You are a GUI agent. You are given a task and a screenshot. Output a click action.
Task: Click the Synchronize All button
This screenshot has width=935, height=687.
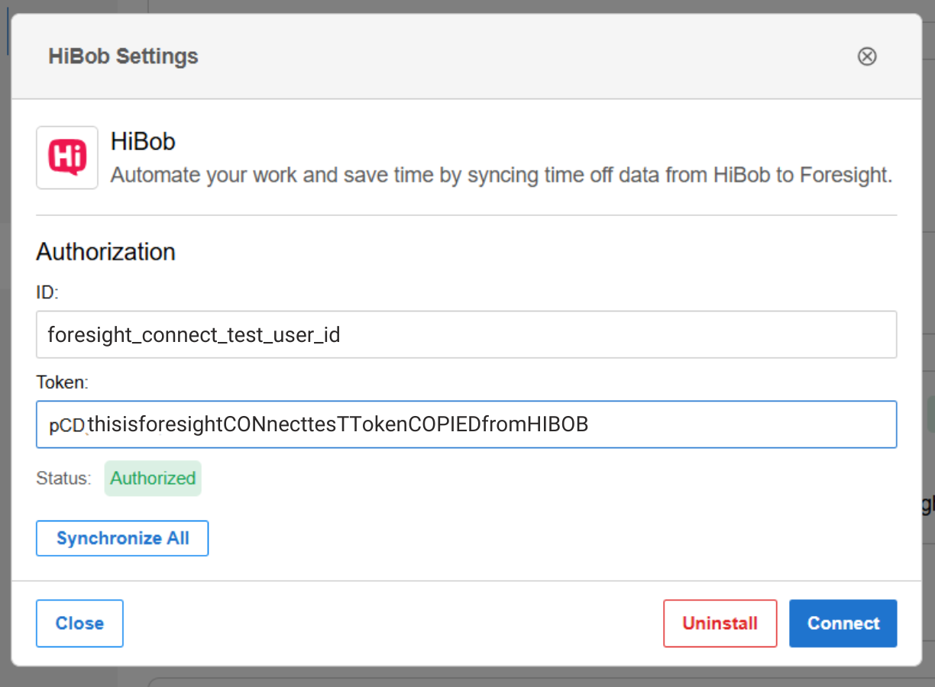point(122,538)
